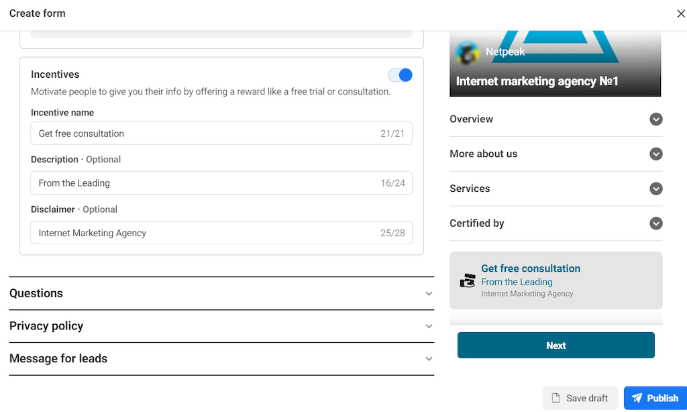Click the Incentives section heading

pos(55,74)
